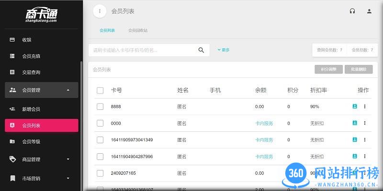Expand the 市场营销 menu arrow
Image resolution: width=383 pixels, height=191 pixels.
point(68,178)
